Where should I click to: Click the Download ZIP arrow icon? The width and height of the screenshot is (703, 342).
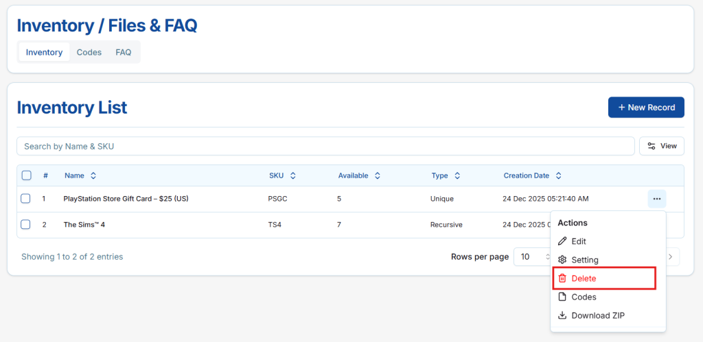click(x=562, y=315)
